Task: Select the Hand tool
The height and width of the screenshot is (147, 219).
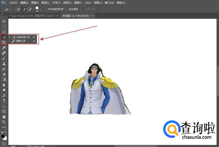Action: 4,117
